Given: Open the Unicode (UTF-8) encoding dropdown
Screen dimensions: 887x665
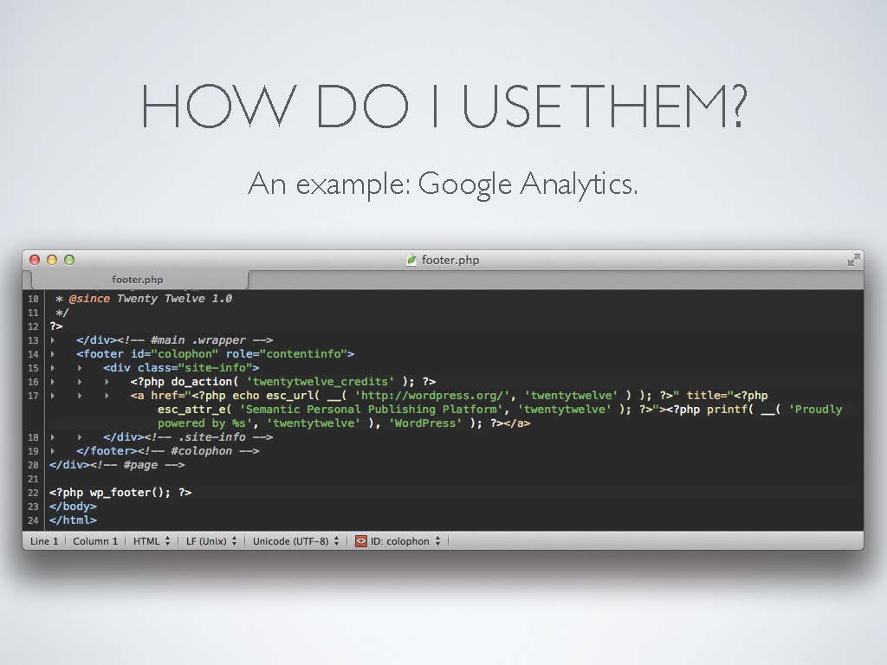Looking at the screenshot, I should (295, 541).
